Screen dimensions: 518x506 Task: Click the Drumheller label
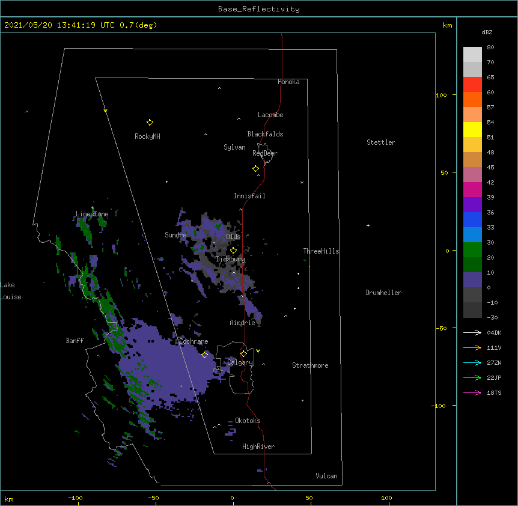point(383,293)
